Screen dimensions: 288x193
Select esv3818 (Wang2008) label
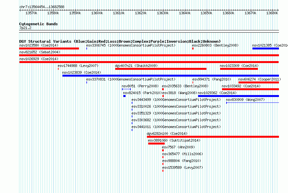(x=180, y=93)
